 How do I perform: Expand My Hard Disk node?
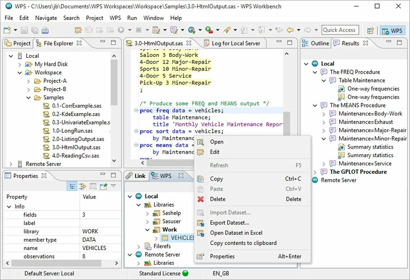point(20,65)
